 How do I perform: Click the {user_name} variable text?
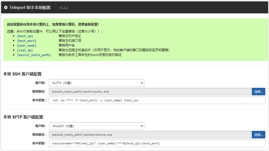(x=26, y=45)
